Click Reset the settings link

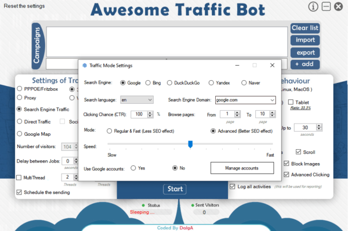tap(24, 6)
